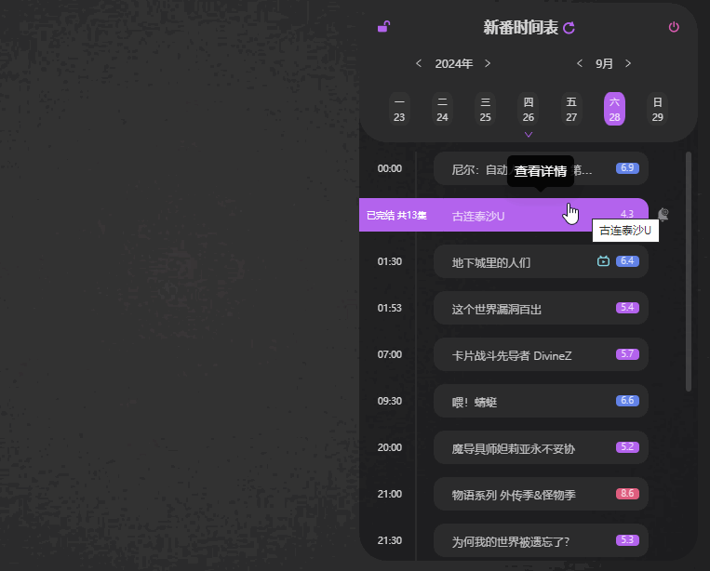Open 这个世界漏洞百出 anime entry

pyautogui.click(x=497, y=308)
